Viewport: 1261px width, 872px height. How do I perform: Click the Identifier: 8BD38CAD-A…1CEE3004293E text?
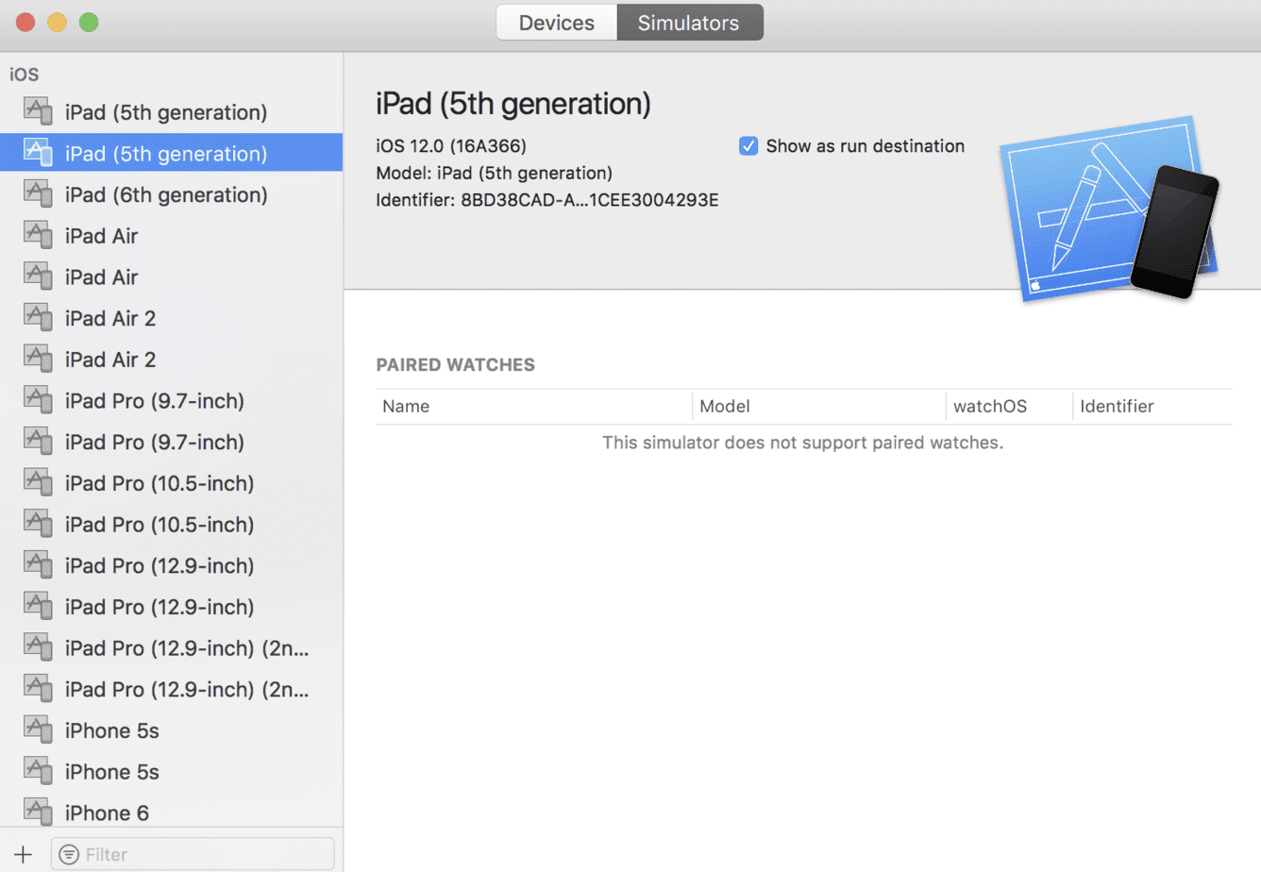click(x=547, y=200)
